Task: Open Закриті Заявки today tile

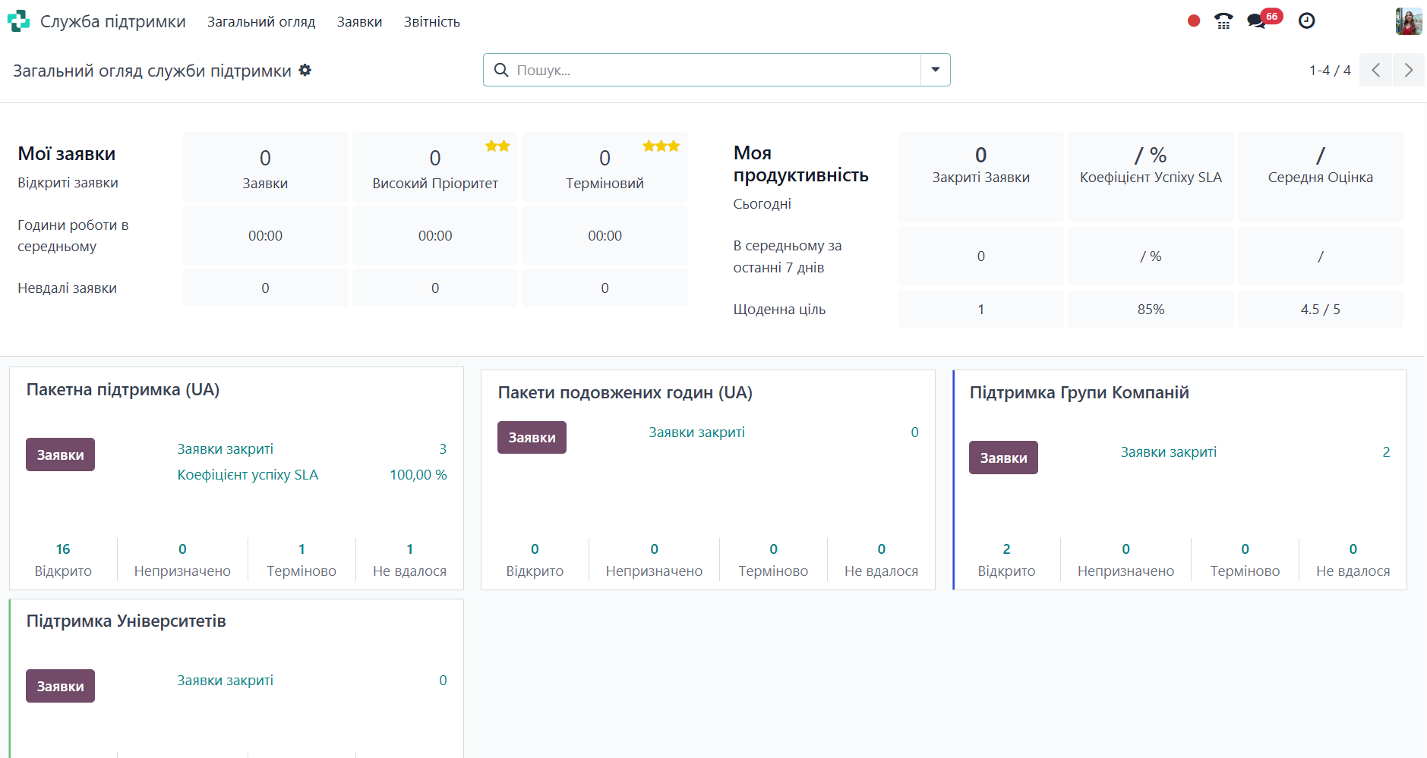Action: (981, 178)
